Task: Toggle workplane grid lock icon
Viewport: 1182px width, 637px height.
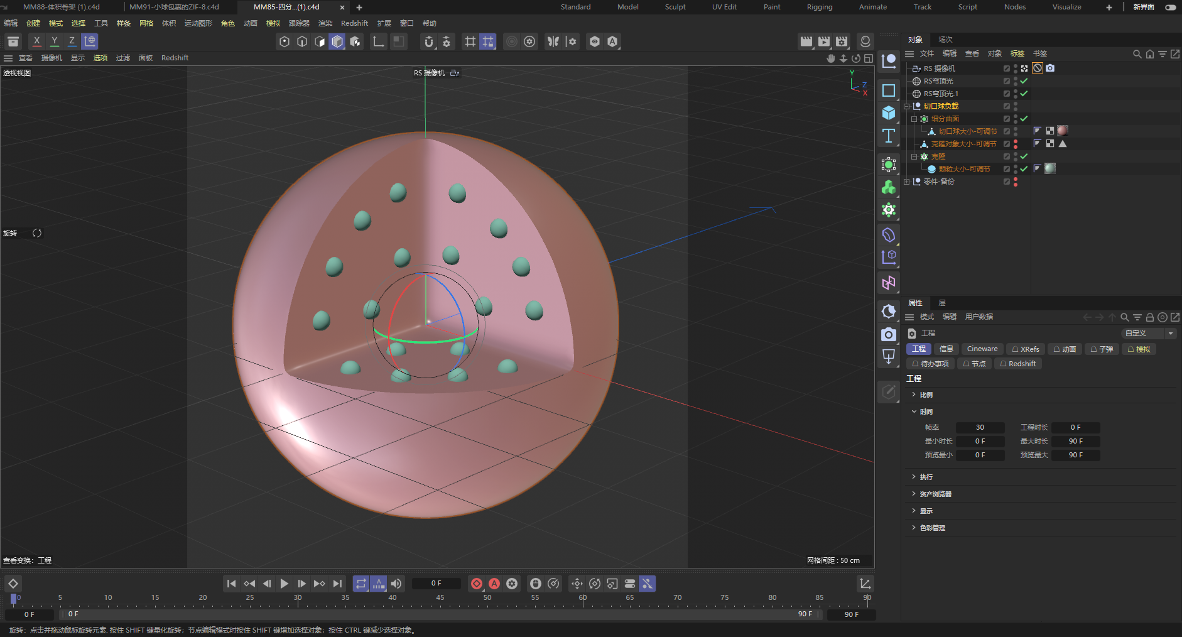Action: [x=488, y=41]
